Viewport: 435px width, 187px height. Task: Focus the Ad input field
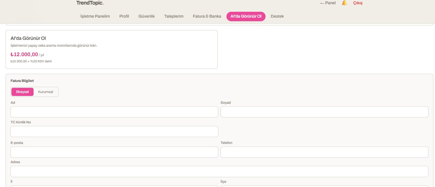114,112
